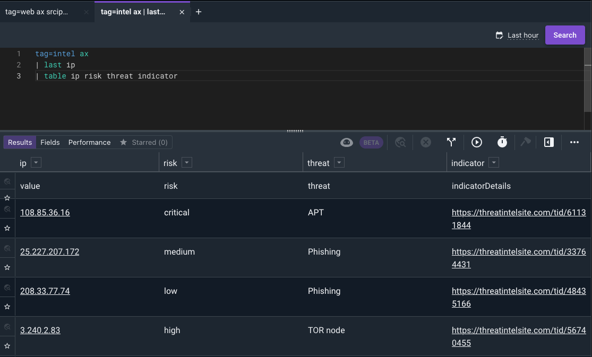Open the stopwatch timer icon
The image size is (592, 357).
(502, 142)
